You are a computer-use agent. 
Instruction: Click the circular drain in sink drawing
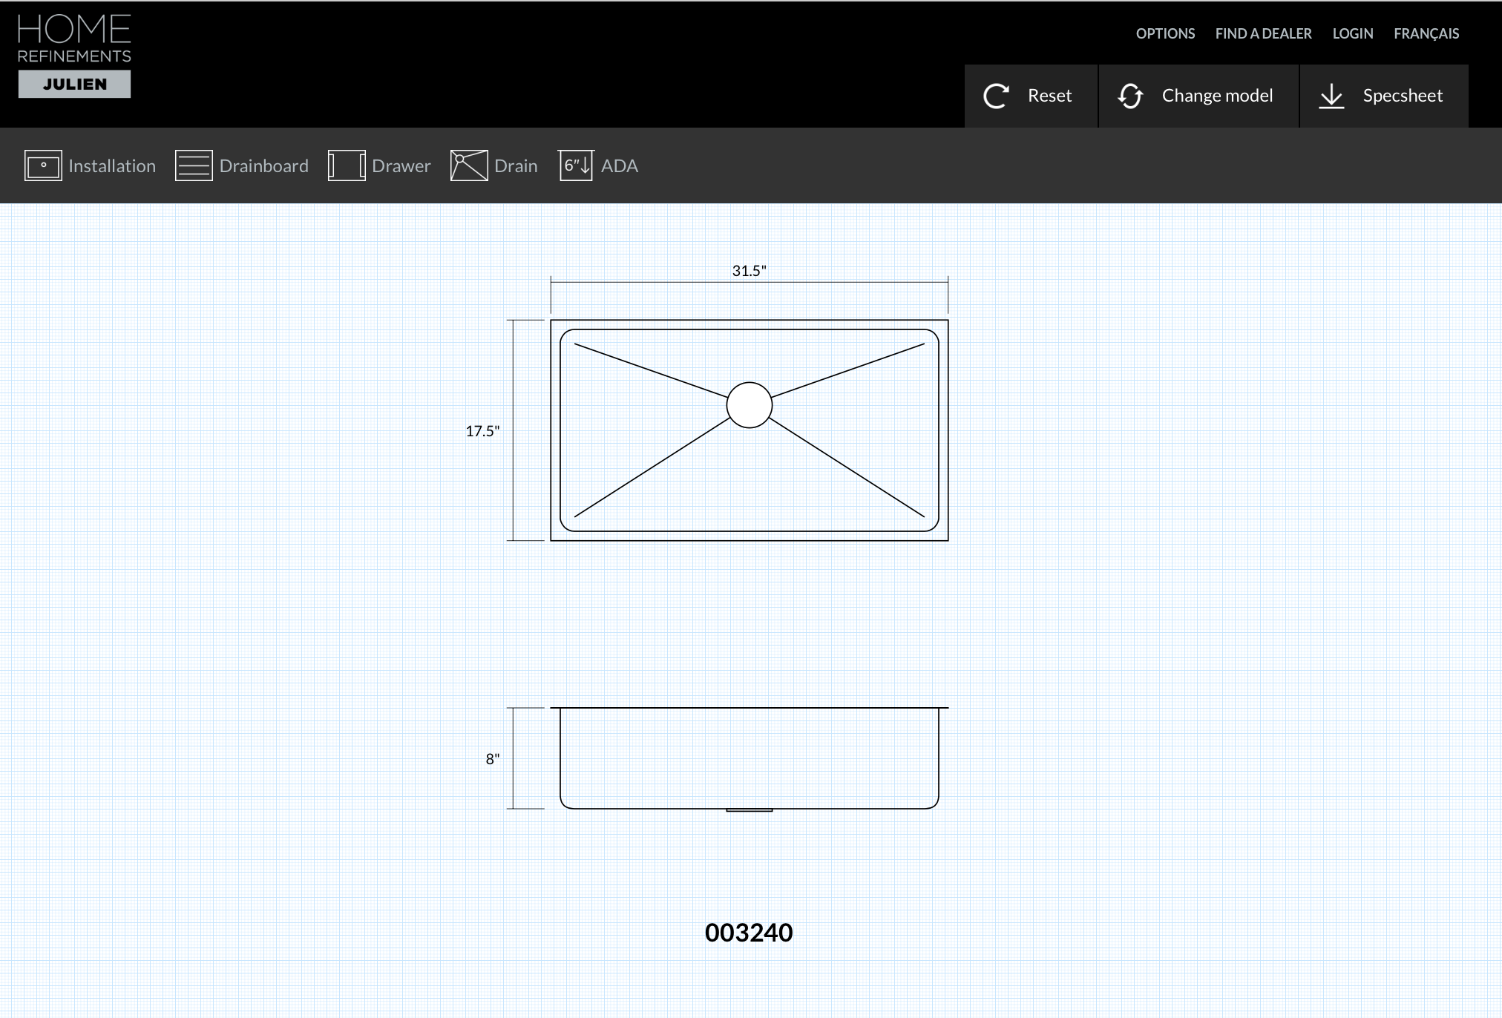750,405
